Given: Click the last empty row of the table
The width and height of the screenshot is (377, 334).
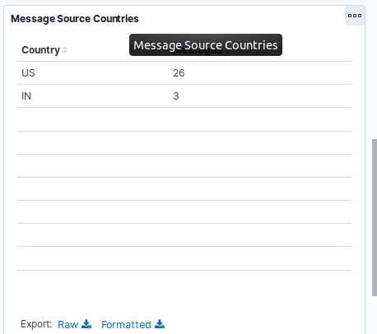Looking at the screenshot, I should pyautogui.click(x=184, y=258).
